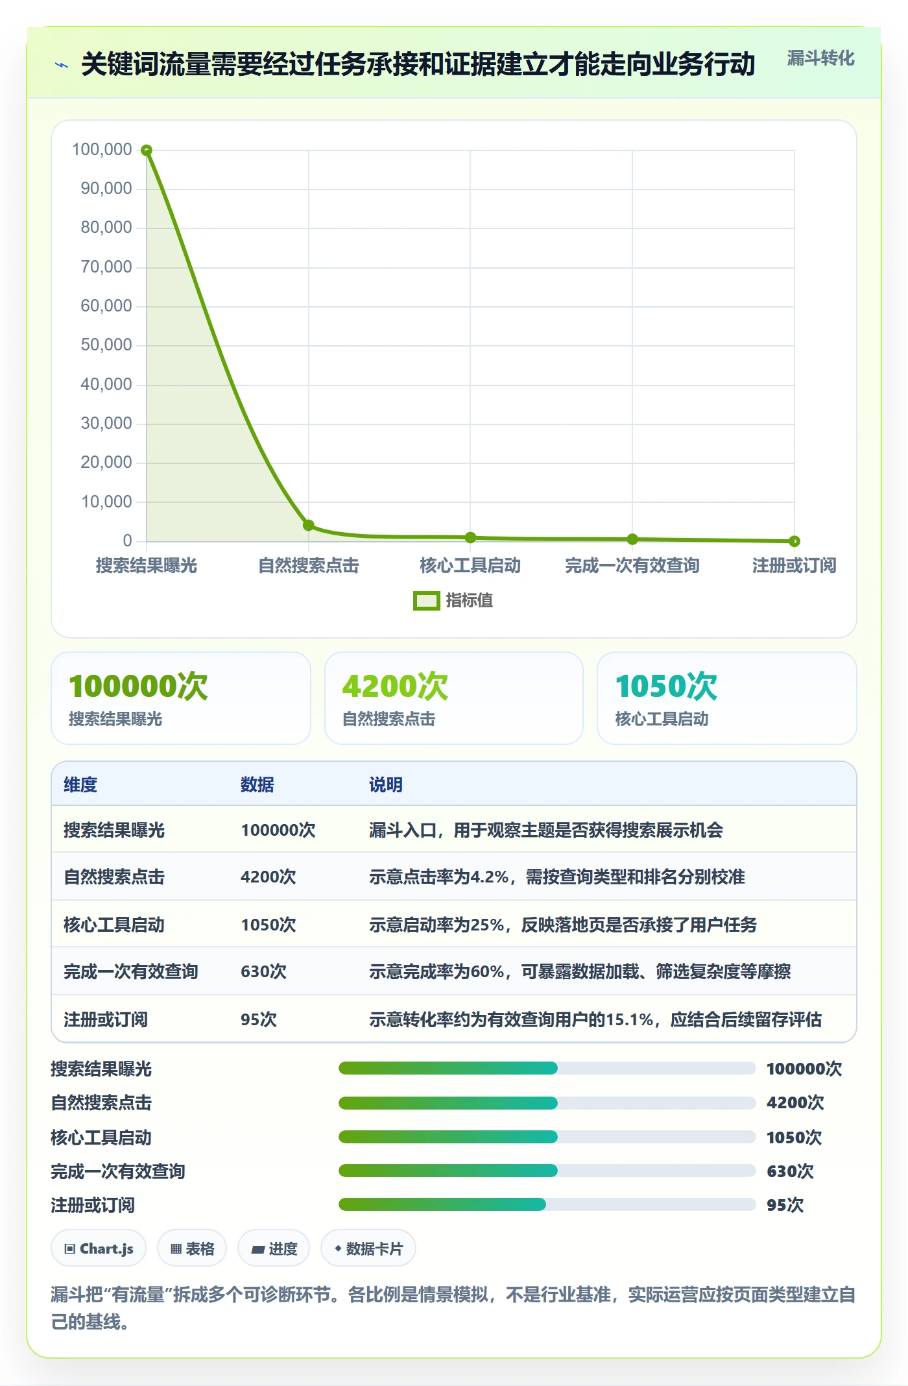Click the 4200次 data card value

coord(395,686)
